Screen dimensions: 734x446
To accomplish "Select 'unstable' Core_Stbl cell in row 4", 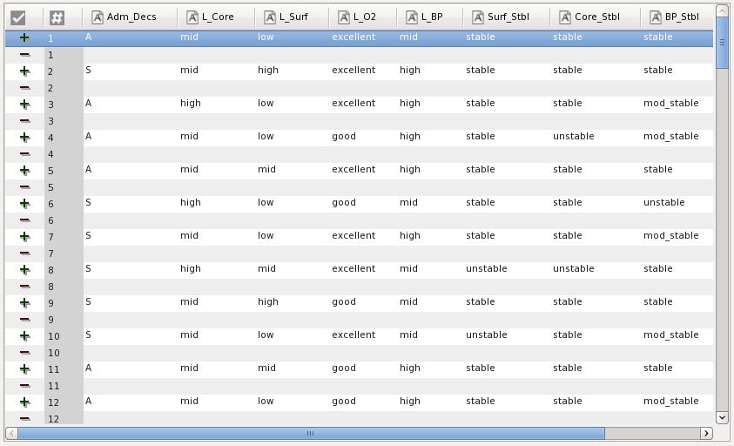I will point(574,137).
